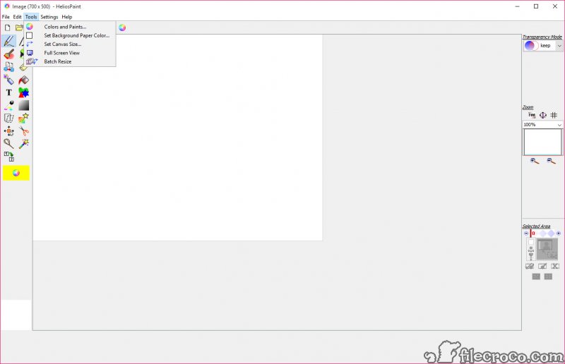Screen dimensions: 565x364
Task: Choose Batch Resize menu entry
Action: coord(70,61)
